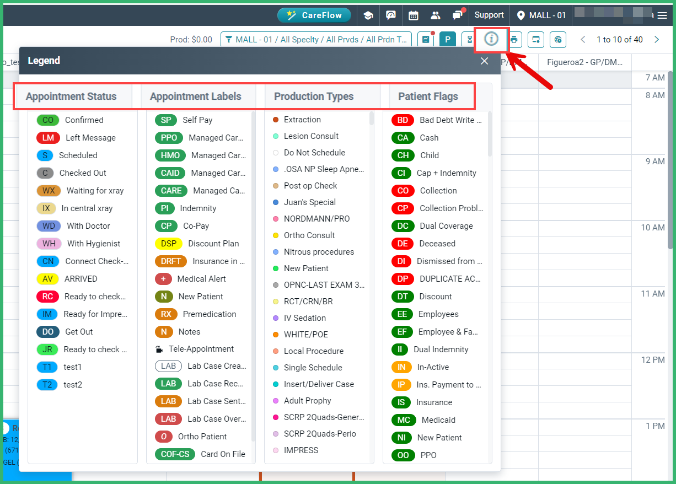Open the Legend info icon
Viewport: 676px width, 484px height.
pyautogui.click(x=491, y=39)
